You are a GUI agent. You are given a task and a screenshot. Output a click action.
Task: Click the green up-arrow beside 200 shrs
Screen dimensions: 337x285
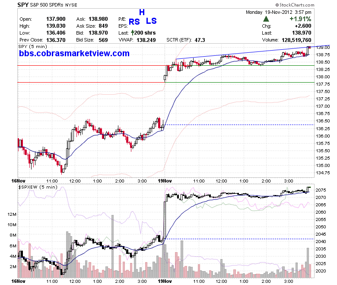click(133, 33)
